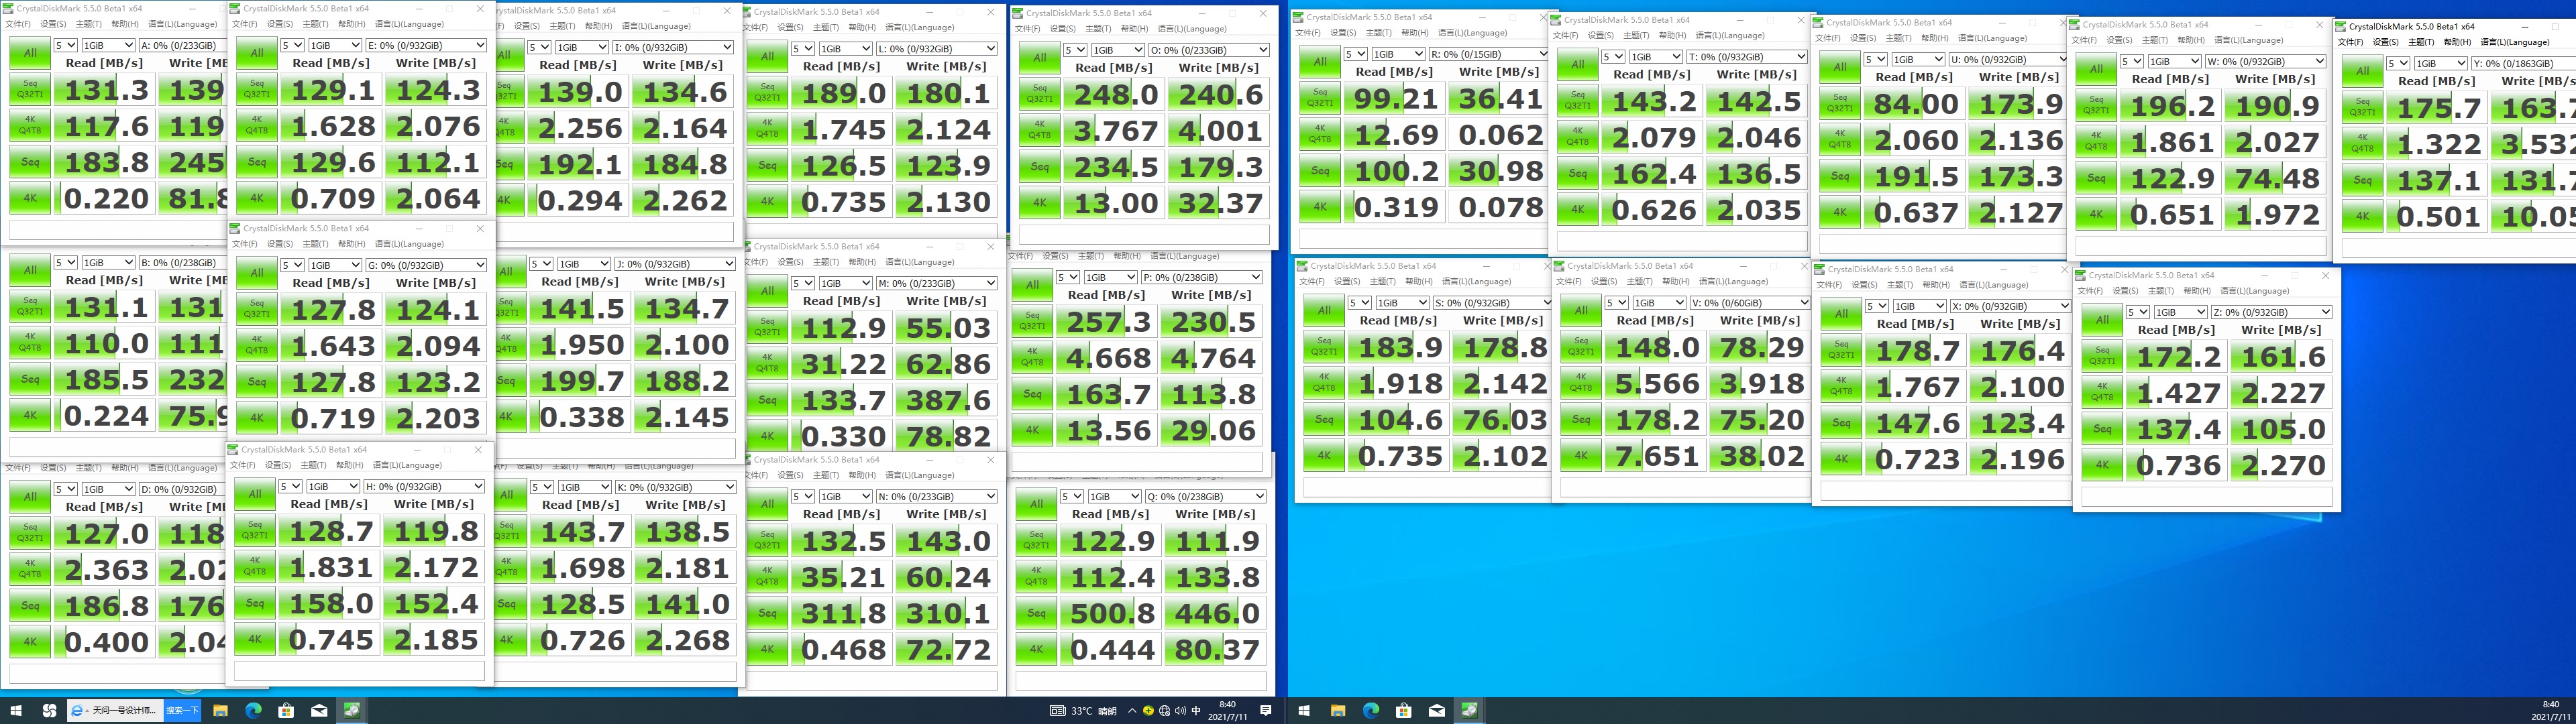This screenshot has height=724, width=2576.
Task: Click the 中 input method indicator
Action: tap(1196, 711)
